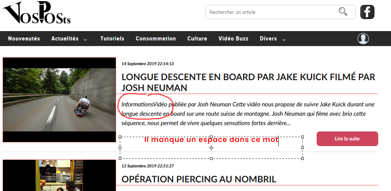Expand the Divers dropdown arrow
Viewport: 391px width, 191px height.
click(x=284, y=40)
